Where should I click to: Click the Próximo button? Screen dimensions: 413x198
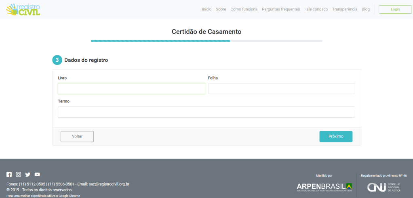(336, 136)
